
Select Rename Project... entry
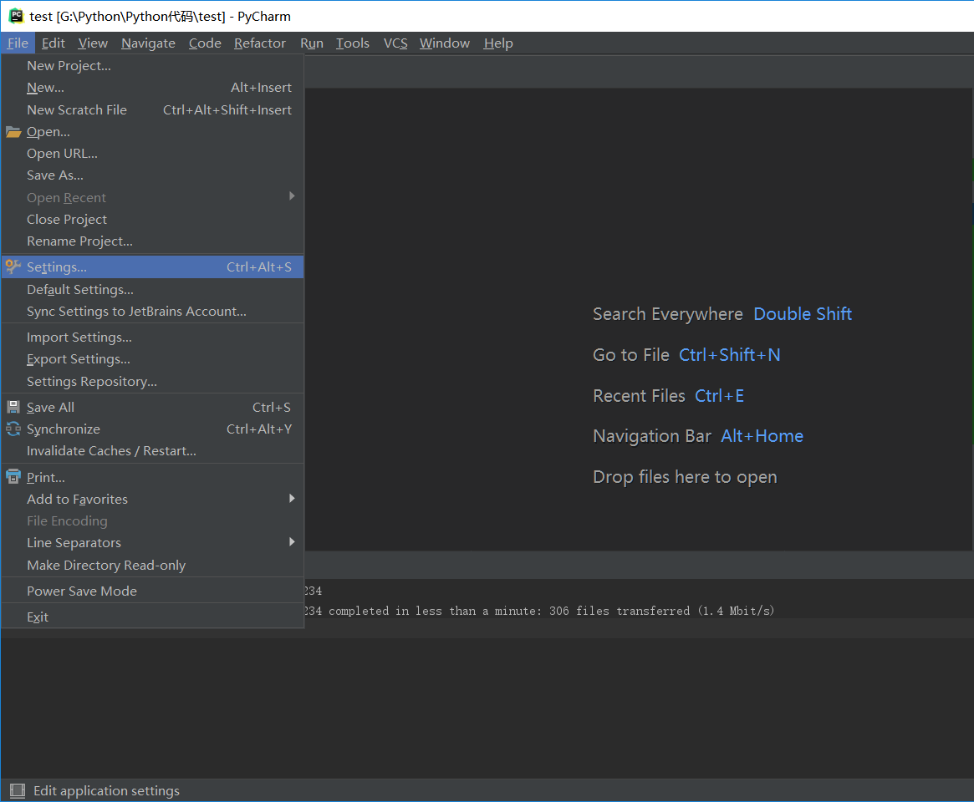(153, 241)
